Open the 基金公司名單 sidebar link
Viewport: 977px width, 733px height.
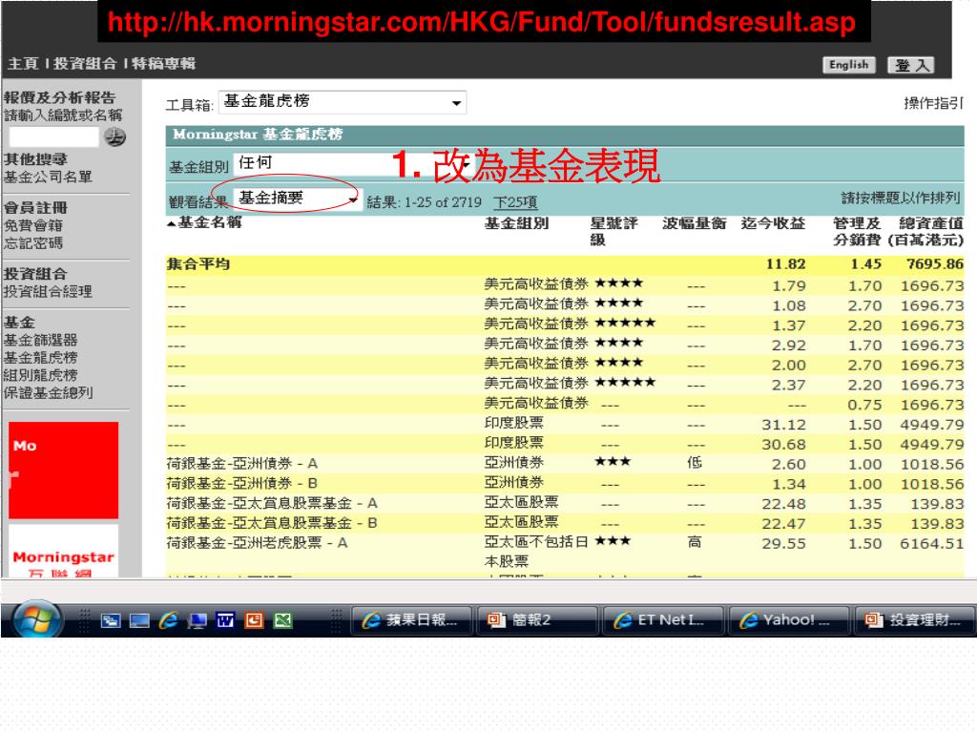pyautogui.click(x=48, y=177)
